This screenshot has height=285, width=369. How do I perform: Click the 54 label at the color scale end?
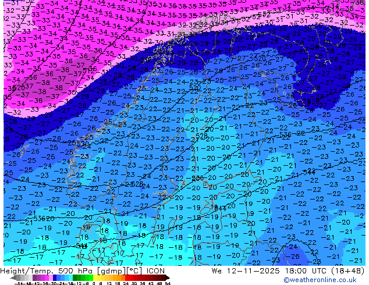click(x=168, y=284)
